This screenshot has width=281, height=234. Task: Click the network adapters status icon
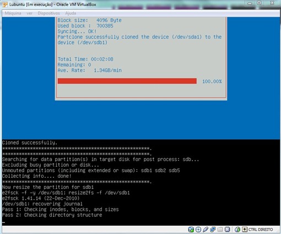pos(213,230)
